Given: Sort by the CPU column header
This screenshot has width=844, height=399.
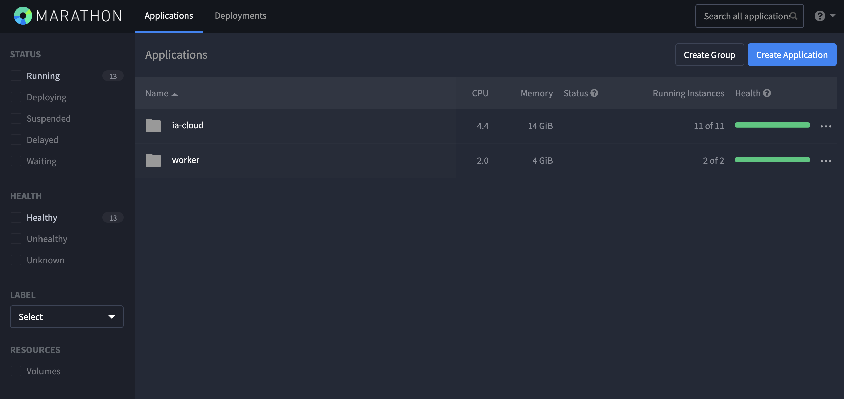Looking at the screenshot, I should [480, 93].
